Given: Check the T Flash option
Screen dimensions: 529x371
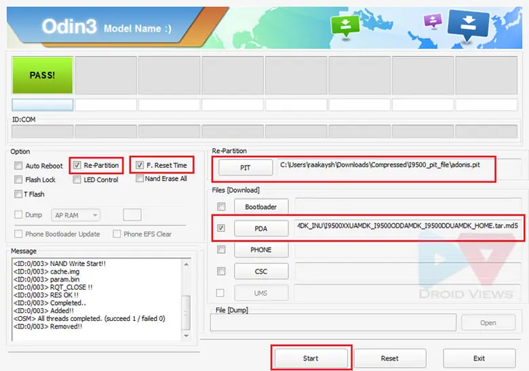Looking at the screenshot, I should [x=18, y=194].
